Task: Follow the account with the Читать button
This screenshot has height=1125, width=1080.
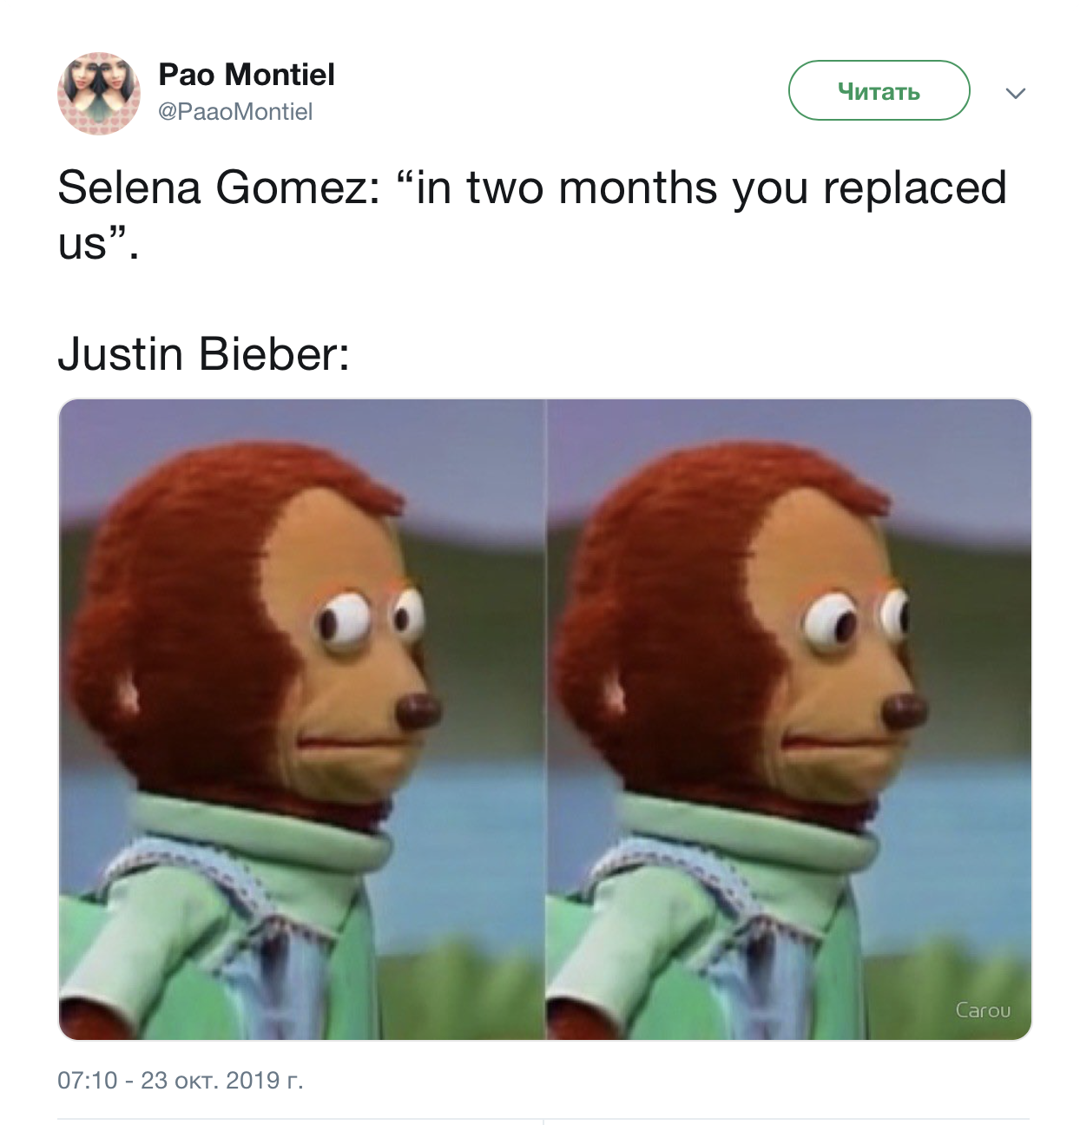Action: pyautogui.click(x=879, y=90)
